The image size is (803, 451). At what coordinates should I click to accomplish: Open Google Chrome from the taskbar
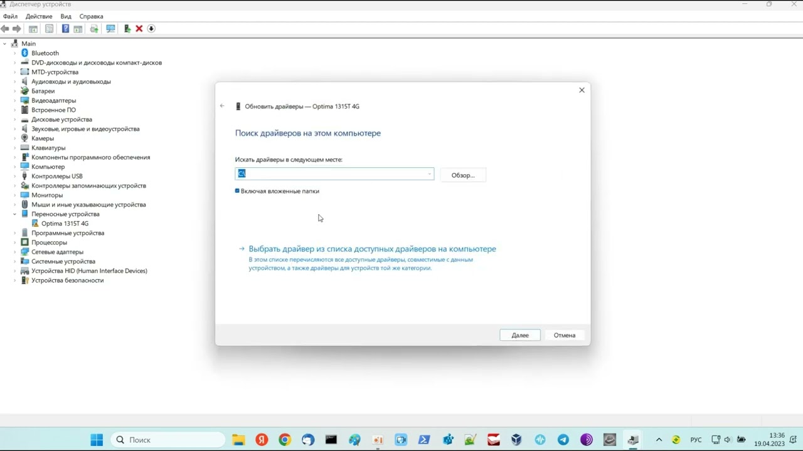[x=285, y=440]
